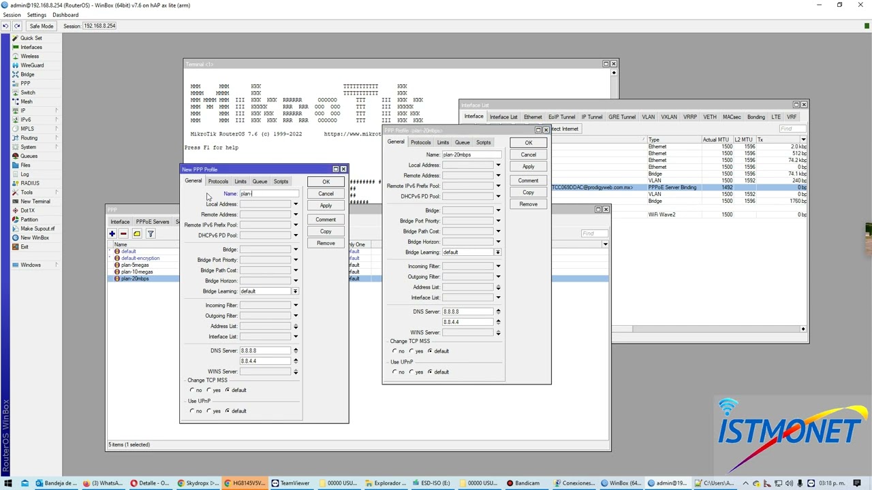The image size is (872, 490).
Task: Click the yellow comment icon in PPP window
Action: click(x=137, y=234)
